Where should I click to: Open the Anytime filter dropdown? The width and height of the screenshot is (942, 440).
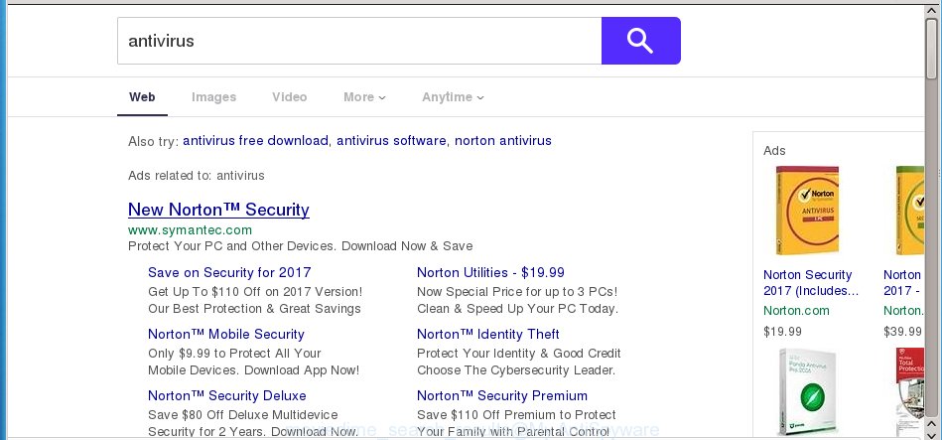tap(453, 96)
